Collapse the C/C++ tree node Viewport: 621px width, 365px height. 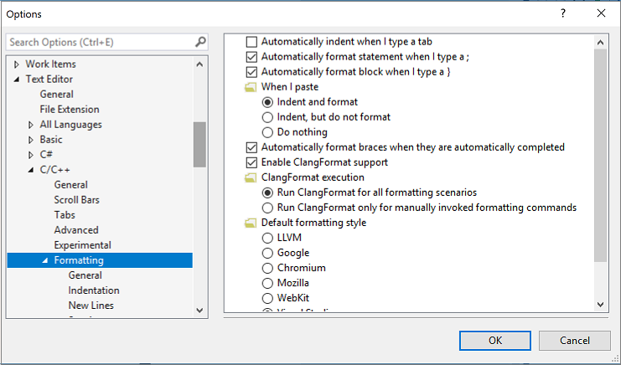31,170
